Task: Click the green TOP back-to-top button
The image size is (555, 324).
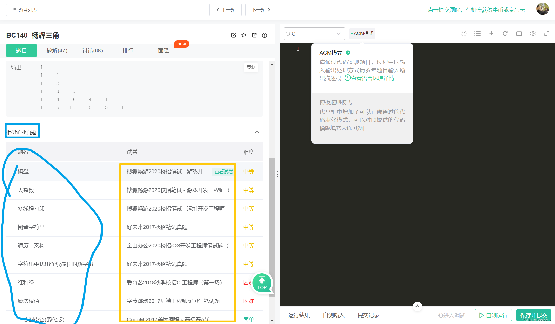Action: pos(262,283)
